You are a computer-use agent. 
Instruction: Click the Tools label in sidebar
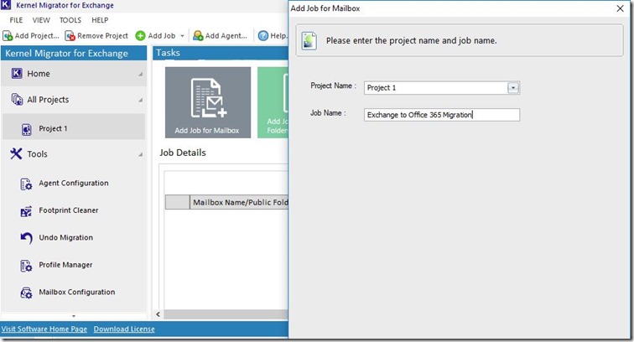point(37,154)
